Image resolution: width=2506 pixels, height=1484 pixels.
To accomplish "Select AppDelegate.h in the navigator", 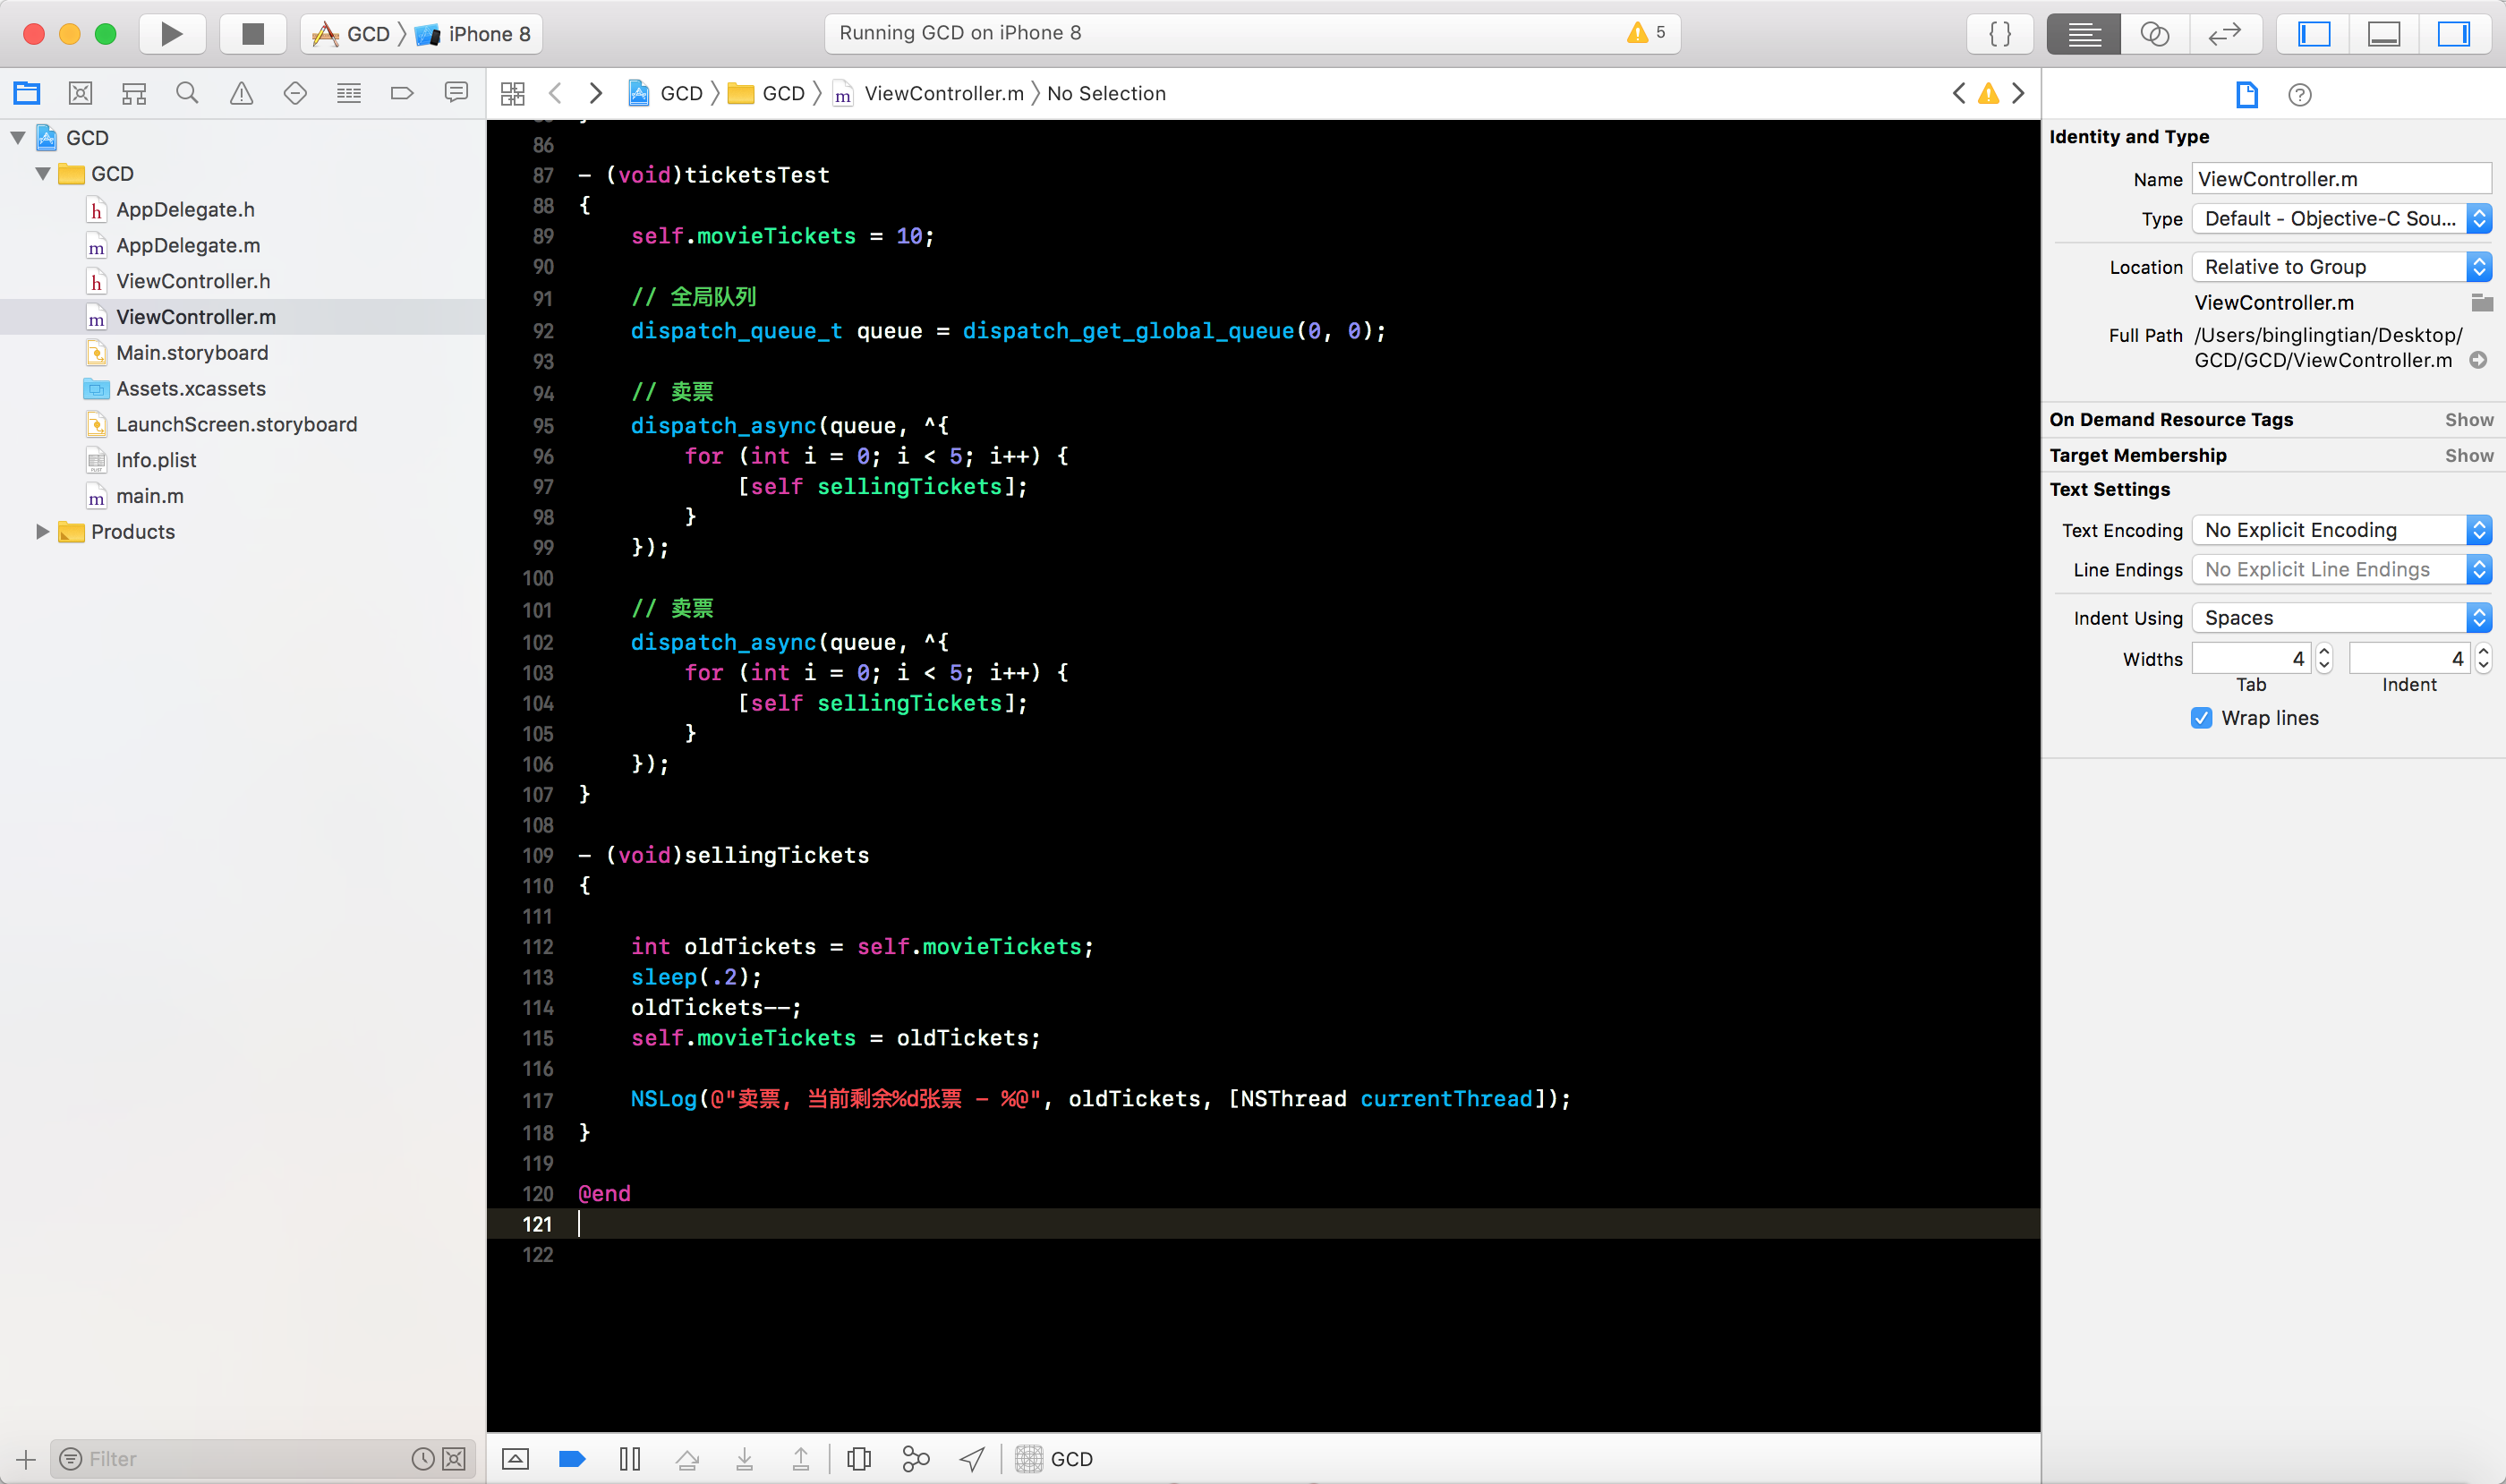I will pyautogui.click(x=185, y=210).
